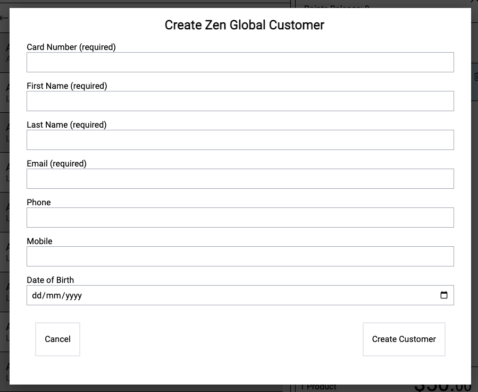Image resolution: width=478 pixels, height=392 pixels.
Task: Click the Last Name input field
Action: [x=240, y=139]
